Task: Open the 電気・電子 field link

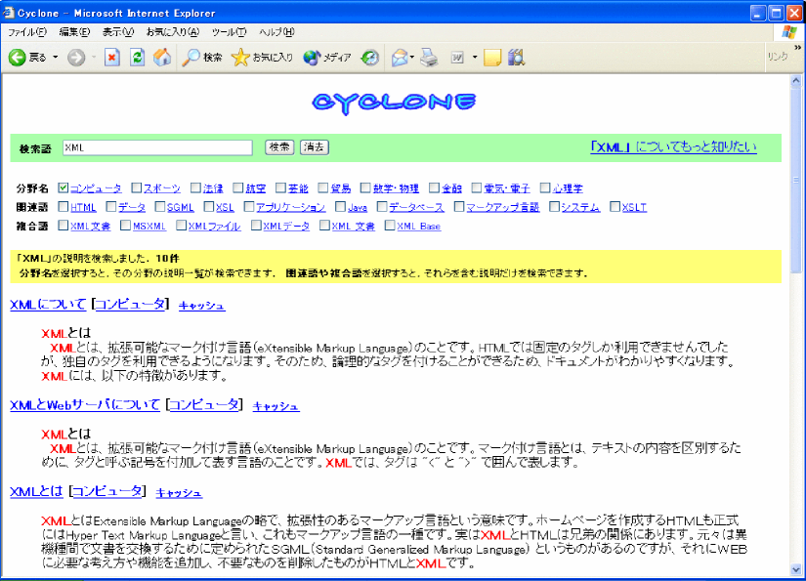Action: point(506,188)
